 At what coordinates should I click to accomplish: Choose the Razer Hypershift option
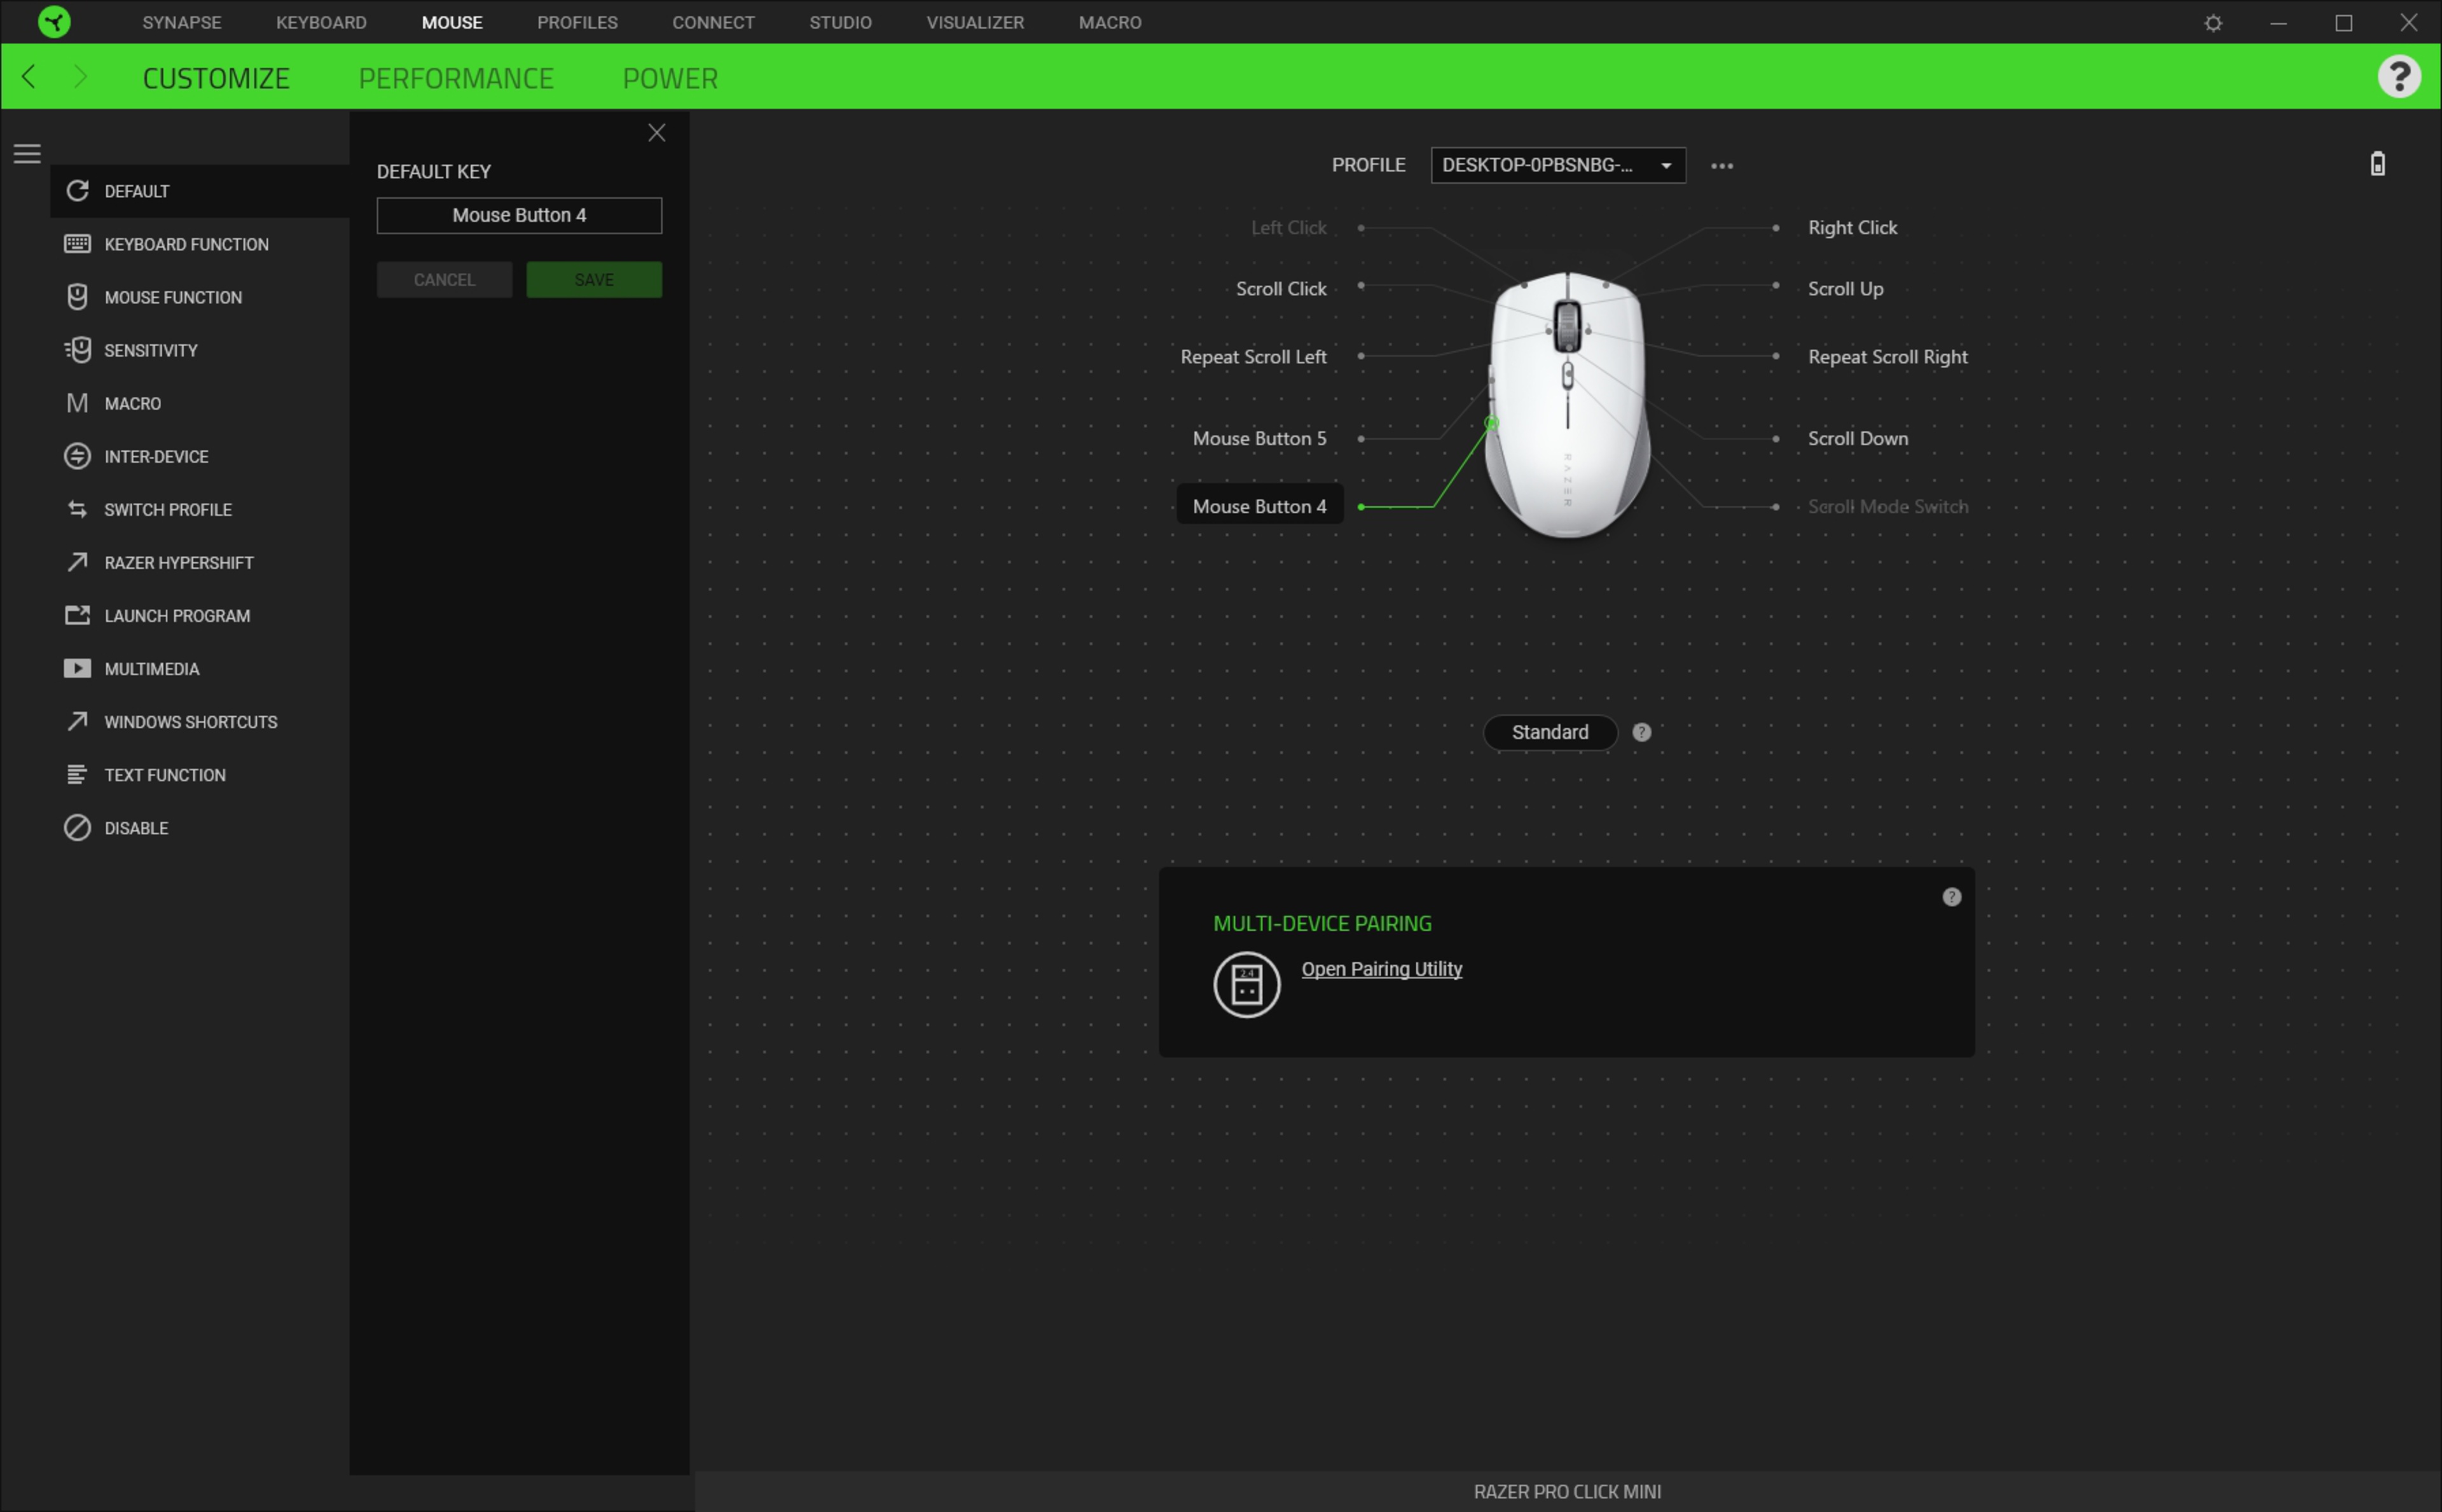178,562
